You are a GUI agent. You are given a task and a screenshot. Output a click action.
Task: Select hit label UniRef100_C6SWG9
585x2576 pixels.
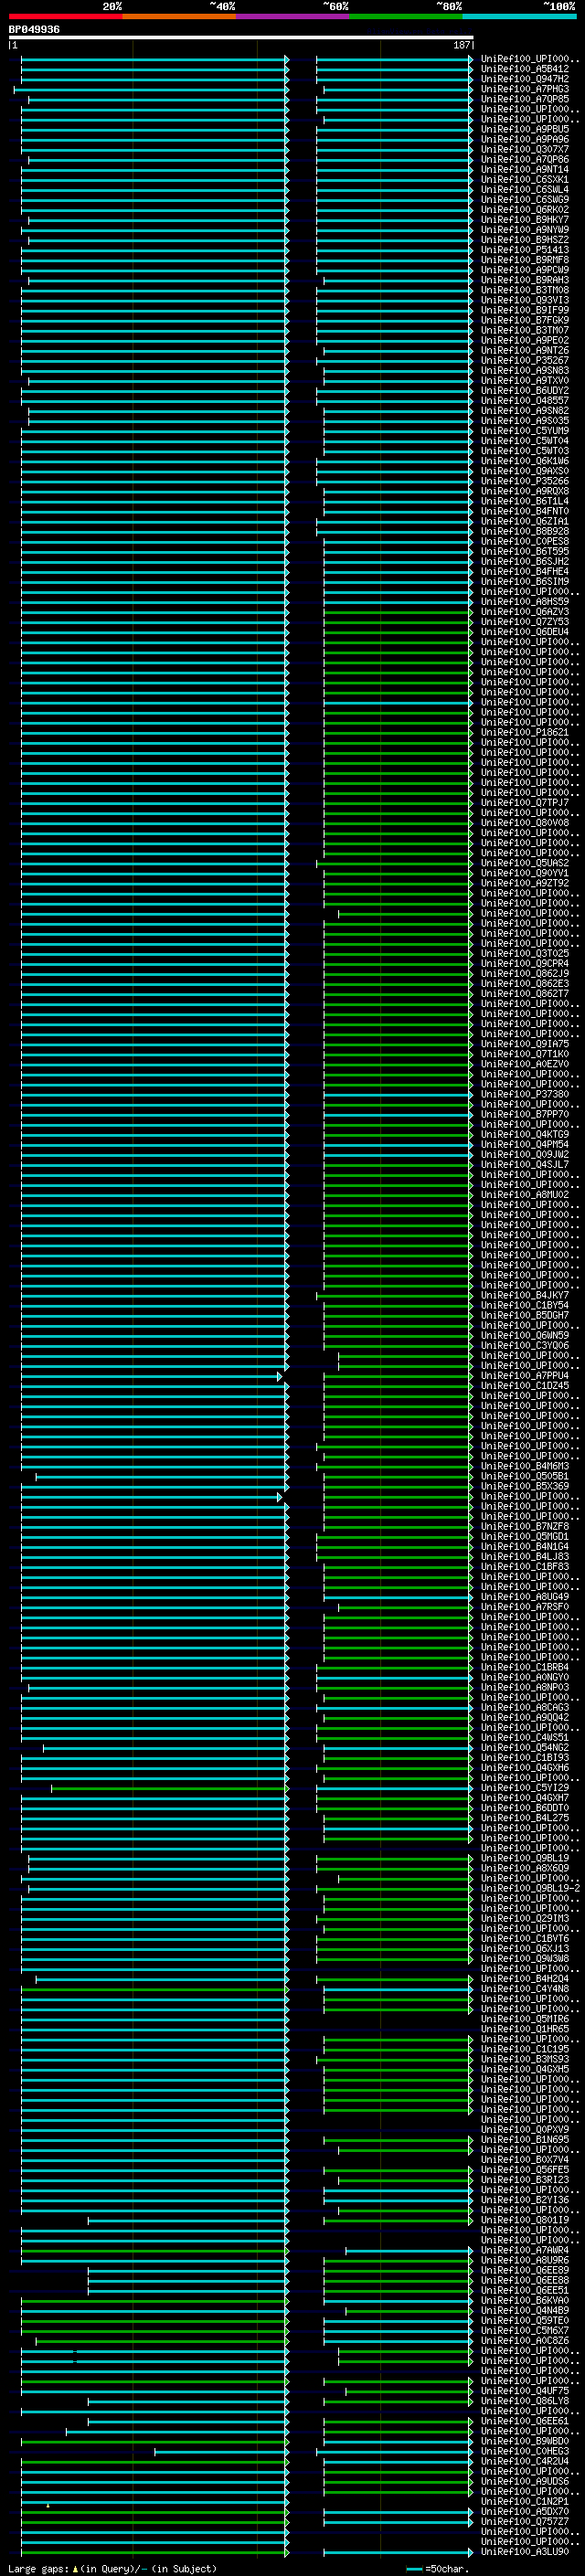point(525,199)
